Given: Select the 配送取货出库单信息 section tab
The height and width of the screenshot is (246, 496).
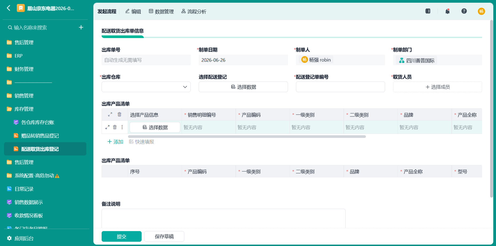Looking at the screenshot, I should tap(123, 31).
